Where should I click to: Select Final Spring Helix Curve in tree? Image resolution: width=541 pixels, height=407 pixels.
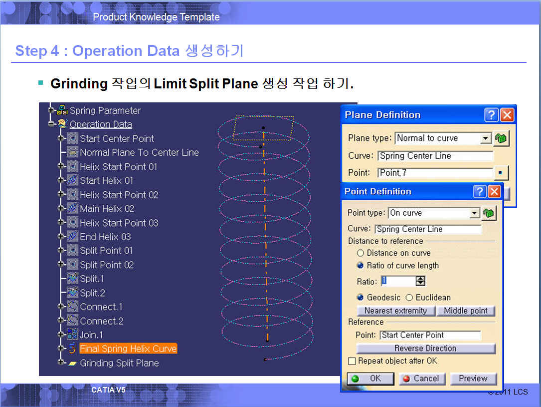(x=128, y=349)
